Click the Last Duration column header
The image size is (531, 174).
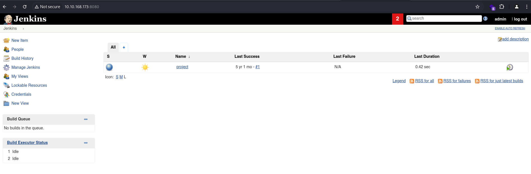pos(427,56)
